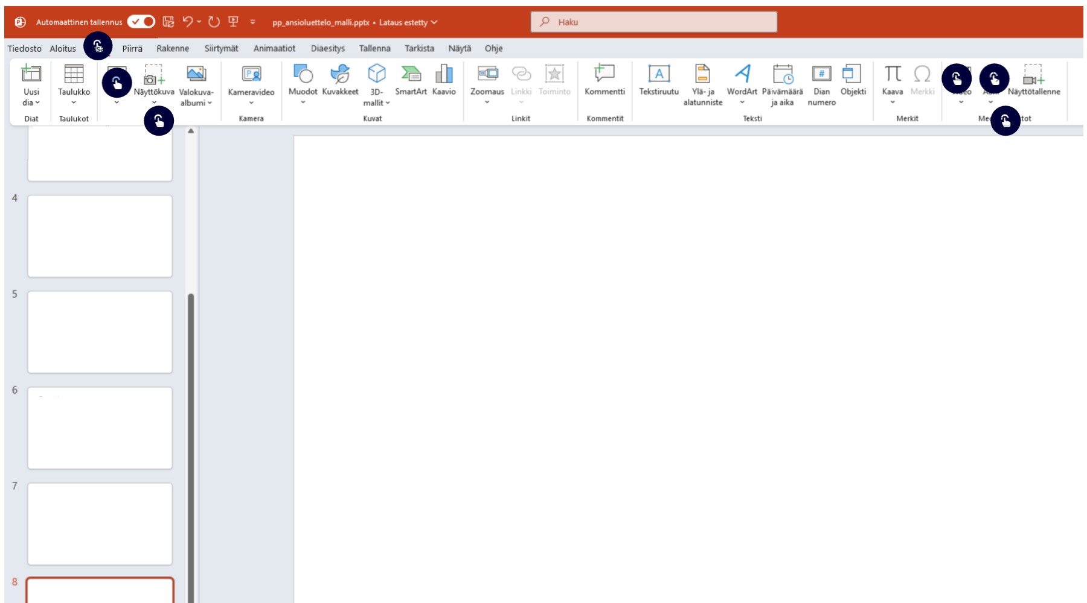Screen dimensions: 1087x603
Task: Add a Tekstiruutu text box
Action: [x=659, y=74]
